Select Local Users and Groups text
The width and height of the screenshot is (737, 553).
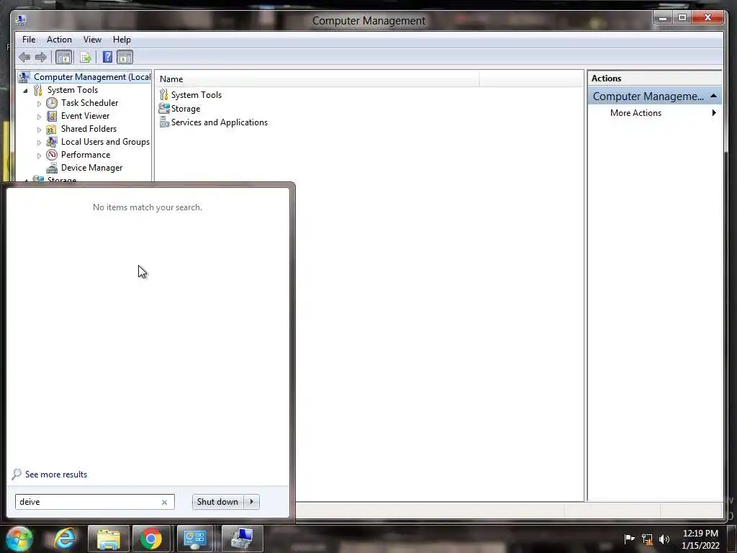[105, 142]
